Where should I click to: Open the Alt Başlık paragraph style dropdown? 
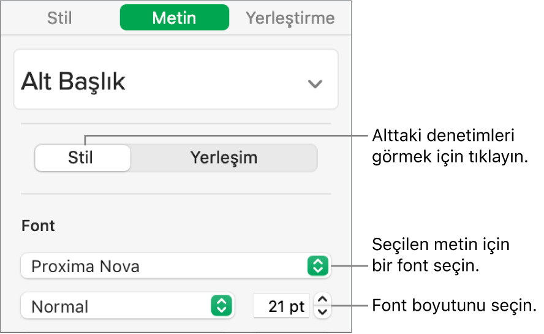coord(176,80)
